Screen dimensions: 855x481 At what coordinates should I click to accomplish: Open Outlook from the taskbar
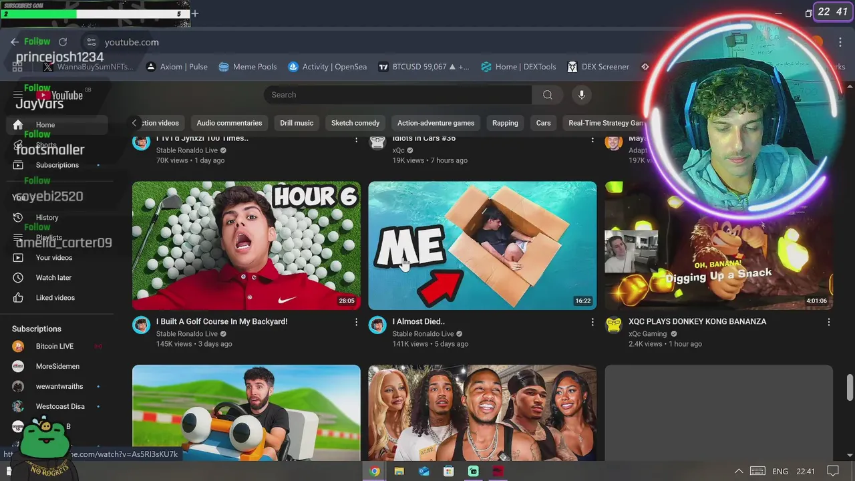coord(424,471)
